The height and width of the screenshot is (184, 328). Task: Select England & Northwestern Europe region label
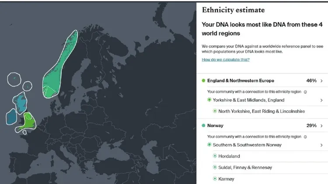point(241,81)
